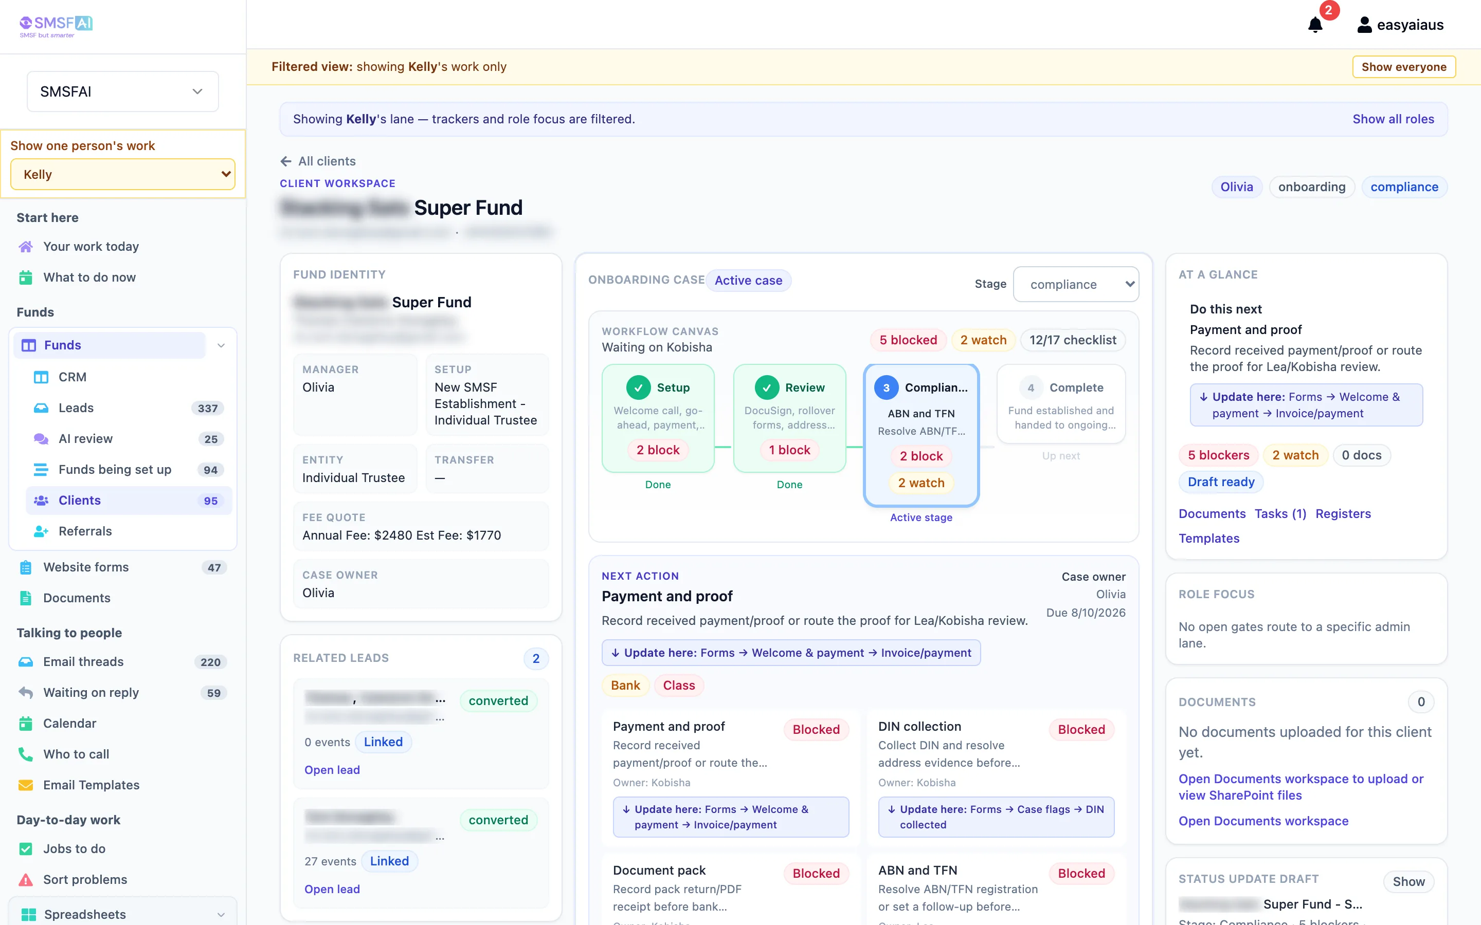Open Email threads in sidebar

(x=122, y=662)
